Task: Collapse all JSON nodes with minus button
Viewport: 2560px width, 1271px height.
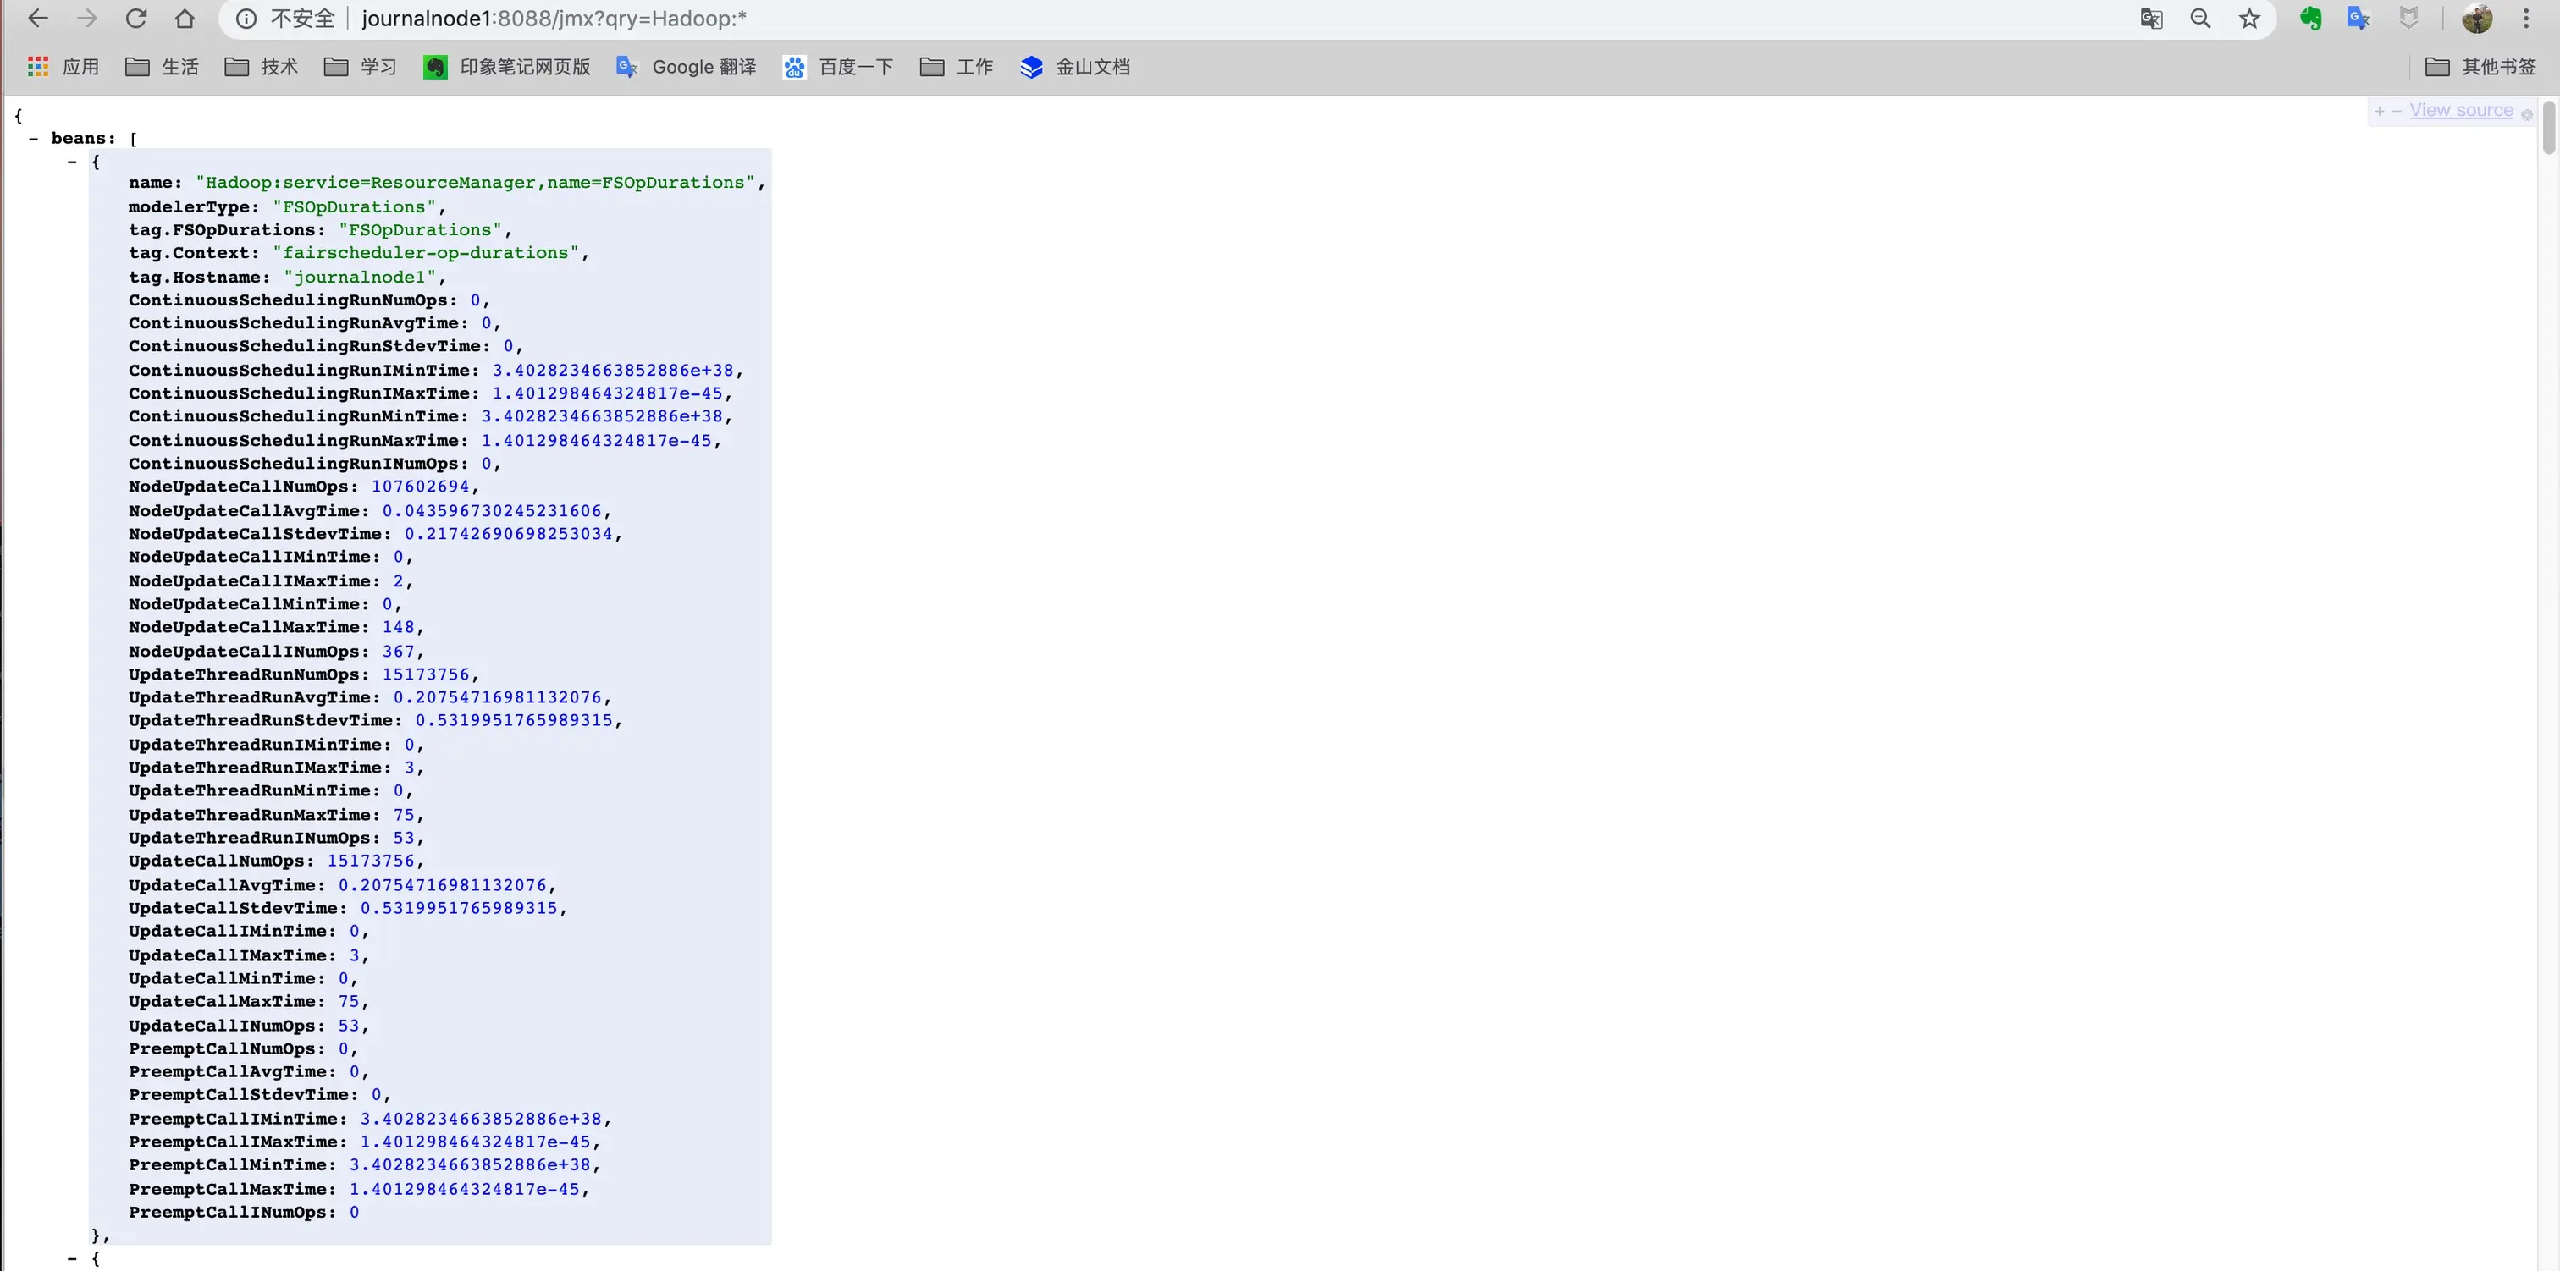Action: click(x=2396, y=112)
